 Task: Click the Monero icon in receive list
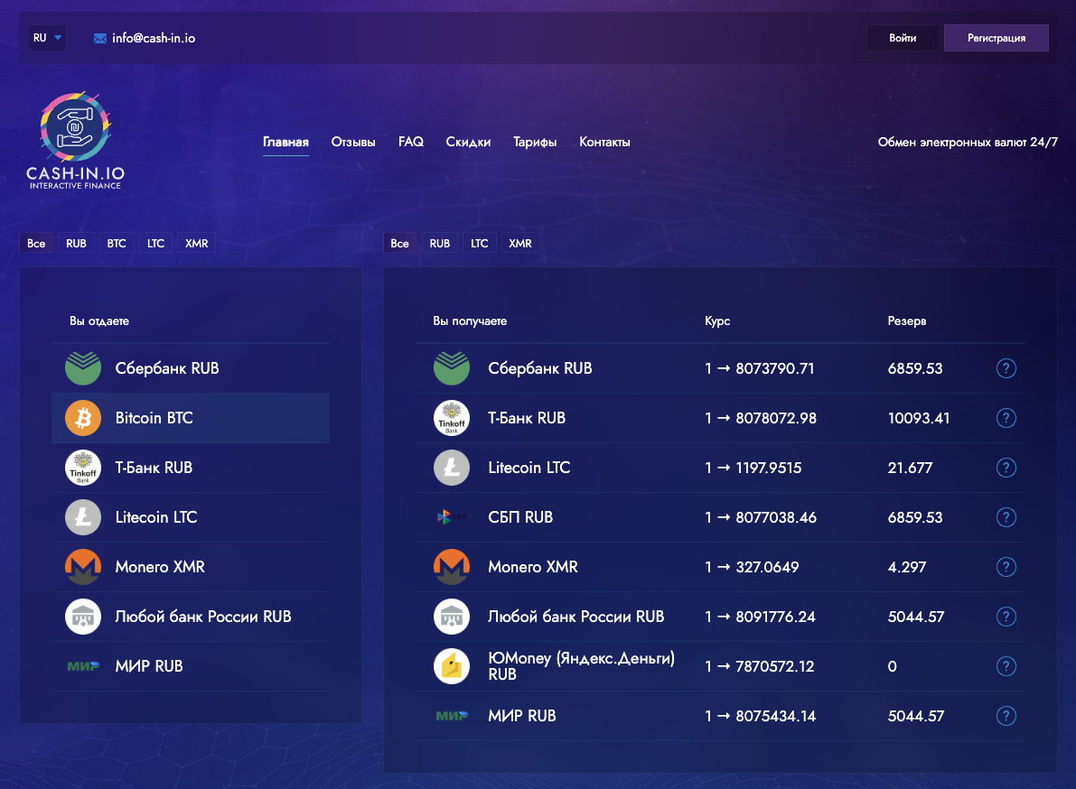point(452,567)
